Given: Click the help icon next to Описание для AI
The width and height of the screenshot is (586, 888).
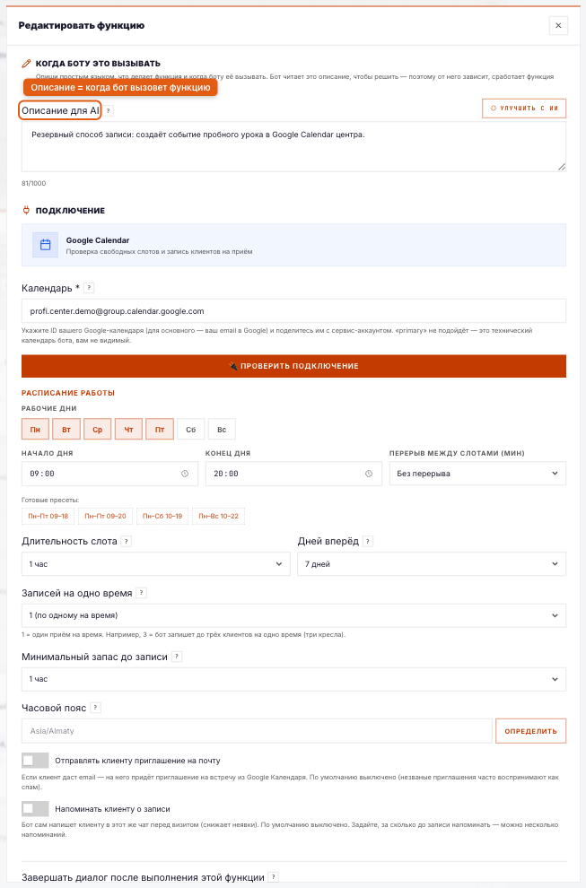Looking at the screenshot, I should 109,111.
